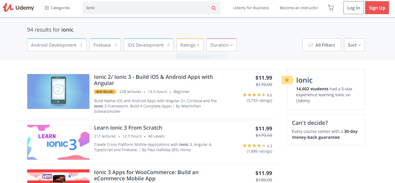Click star rating of Ionic 2/Ionic 3 course

(254, 95)
